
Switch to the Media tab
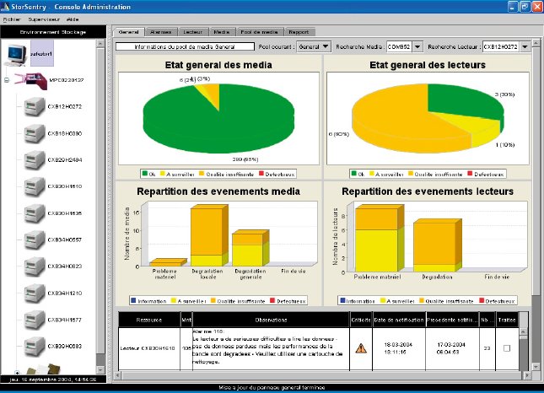coord(222,32)
